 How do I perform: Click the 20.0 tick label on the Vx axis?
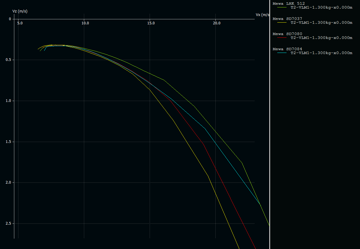[217, 23]
